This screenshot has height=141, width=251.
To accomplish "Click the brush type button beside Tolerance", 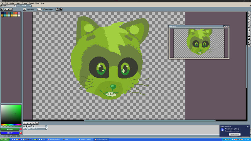I will (x=25, y=9).
